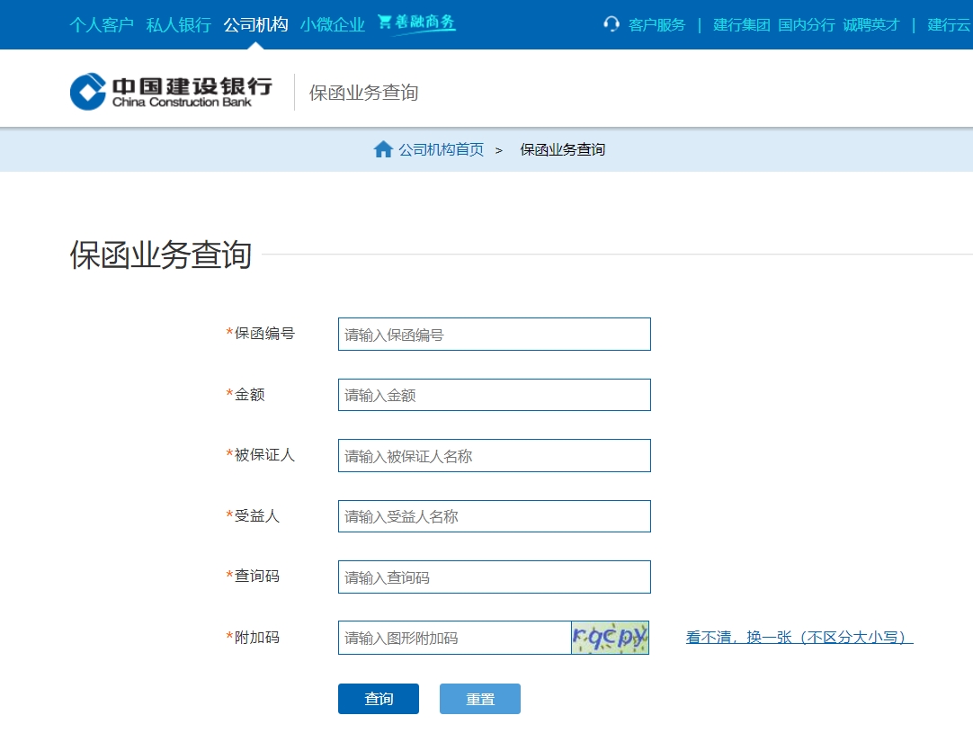The height and width of the screenshot is (742, 973).
Task: Click the 建行集团 link
Action: tap(740, 24)
